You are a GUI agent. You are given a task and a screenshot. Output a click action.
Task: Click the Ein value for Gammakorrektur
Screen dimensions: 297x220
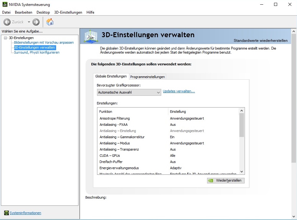coord(172,137)
